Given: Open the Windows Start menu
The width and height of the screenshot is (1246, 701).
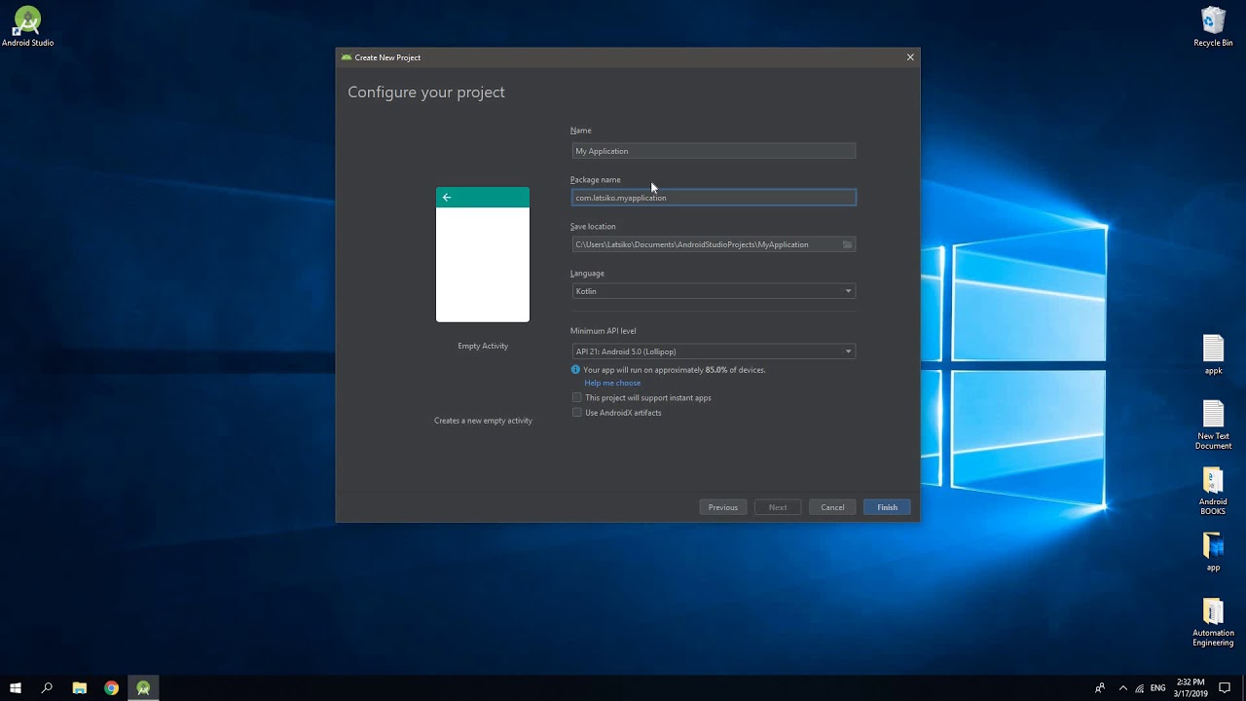Looking at the screenshot, I should pos(16,688).
